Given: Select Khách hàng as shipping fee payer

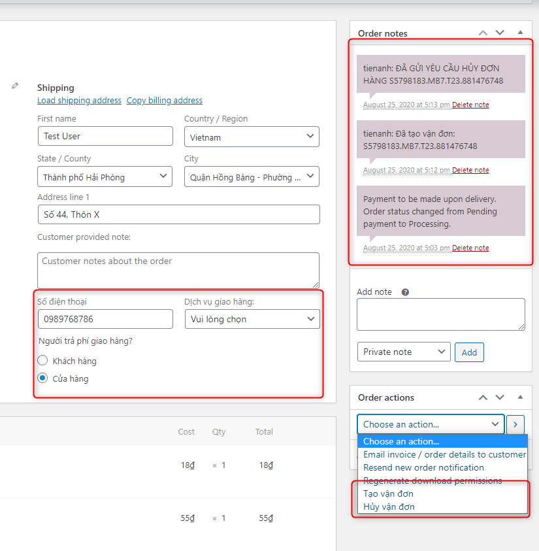Looking at the screenshot, I should (42, 361).
